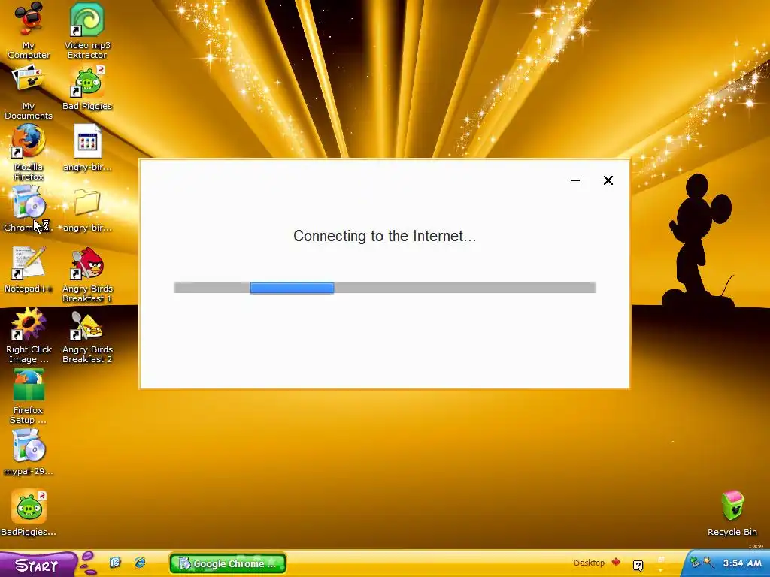
Task: Open the Desktop toolbar label in taskbar
Action: click(x=589, y=563)
